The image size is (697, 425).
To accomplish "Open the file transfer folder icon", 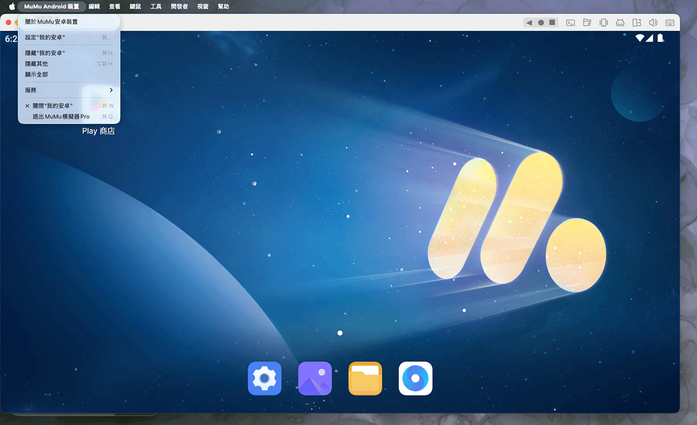I will pyautogui.click(x=587, y=23).
